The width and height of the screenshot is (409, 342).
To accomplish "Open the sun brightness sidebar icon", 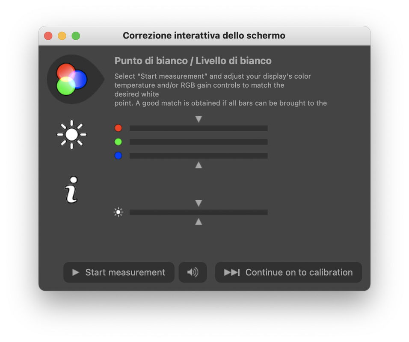I will click(x=72, y=135).
